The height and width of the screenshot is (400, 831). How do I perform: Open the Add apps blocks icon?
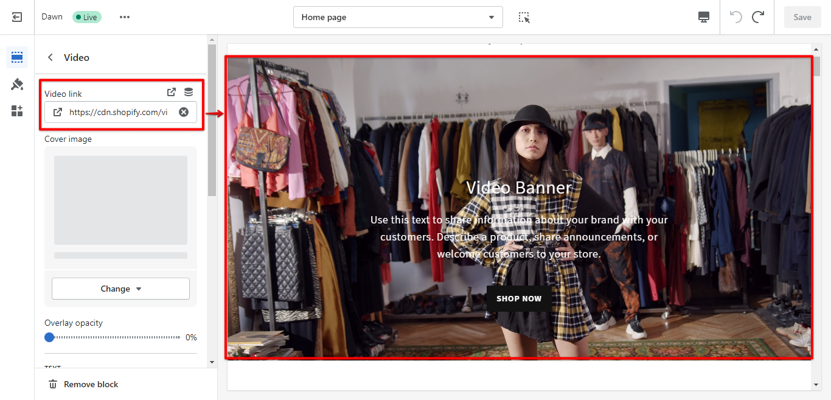pos(17,111)
